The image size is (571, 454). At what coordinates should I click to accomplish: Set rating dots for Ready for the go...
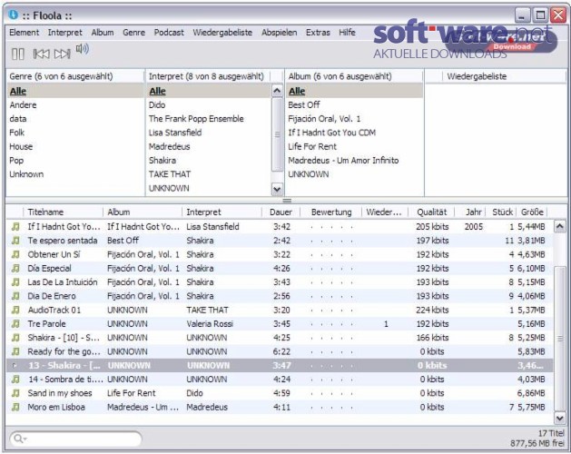coord(331,351)
